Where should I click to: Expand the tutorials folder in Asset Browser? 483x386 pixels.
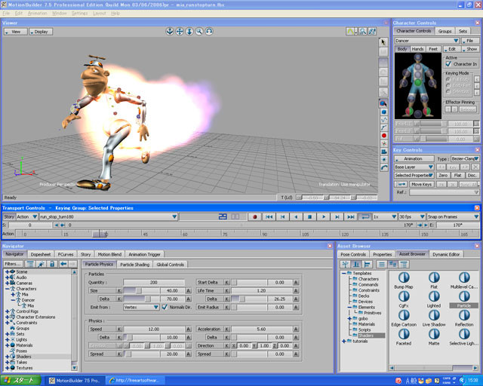point(344,341)
